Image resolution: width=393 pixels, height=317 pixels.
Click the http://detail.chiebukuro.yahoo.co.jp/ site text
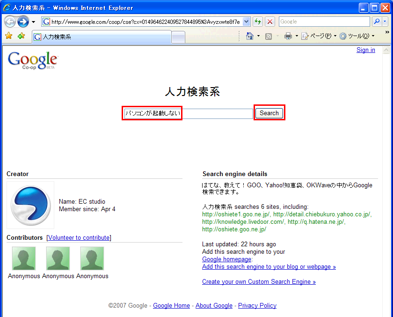321,214
